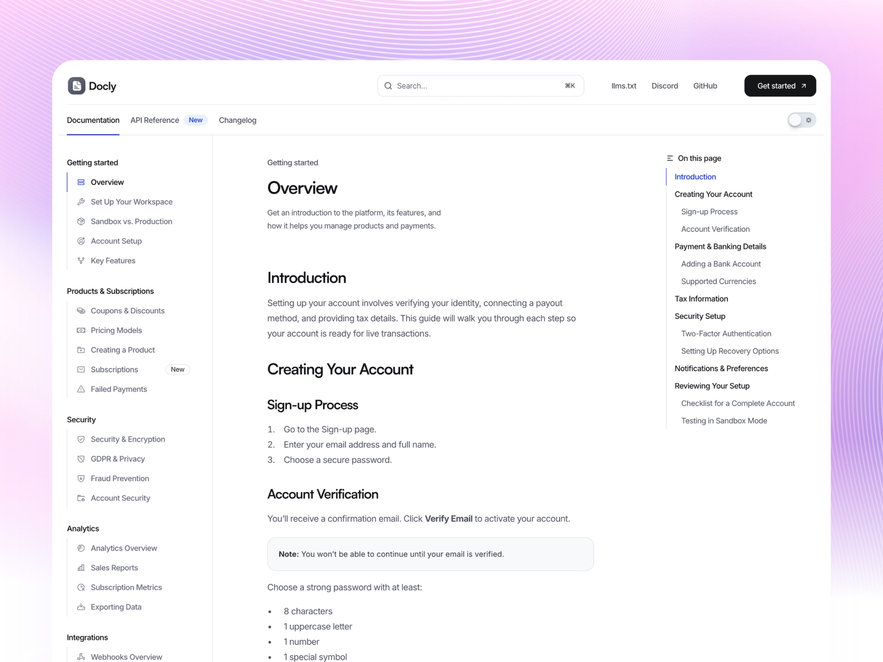Image resolution: width=883 pixels, height=662 pixels.
Task: Open the Changelog tab
Action: (x=237, y=120)
